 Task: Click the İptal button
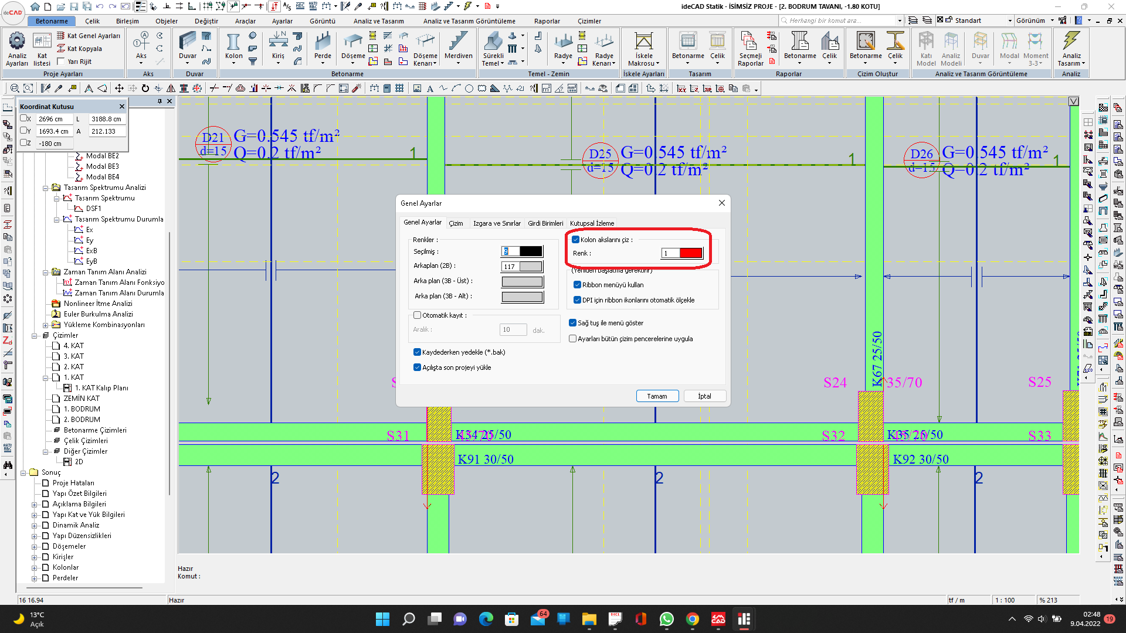click(x=704, y=396)
